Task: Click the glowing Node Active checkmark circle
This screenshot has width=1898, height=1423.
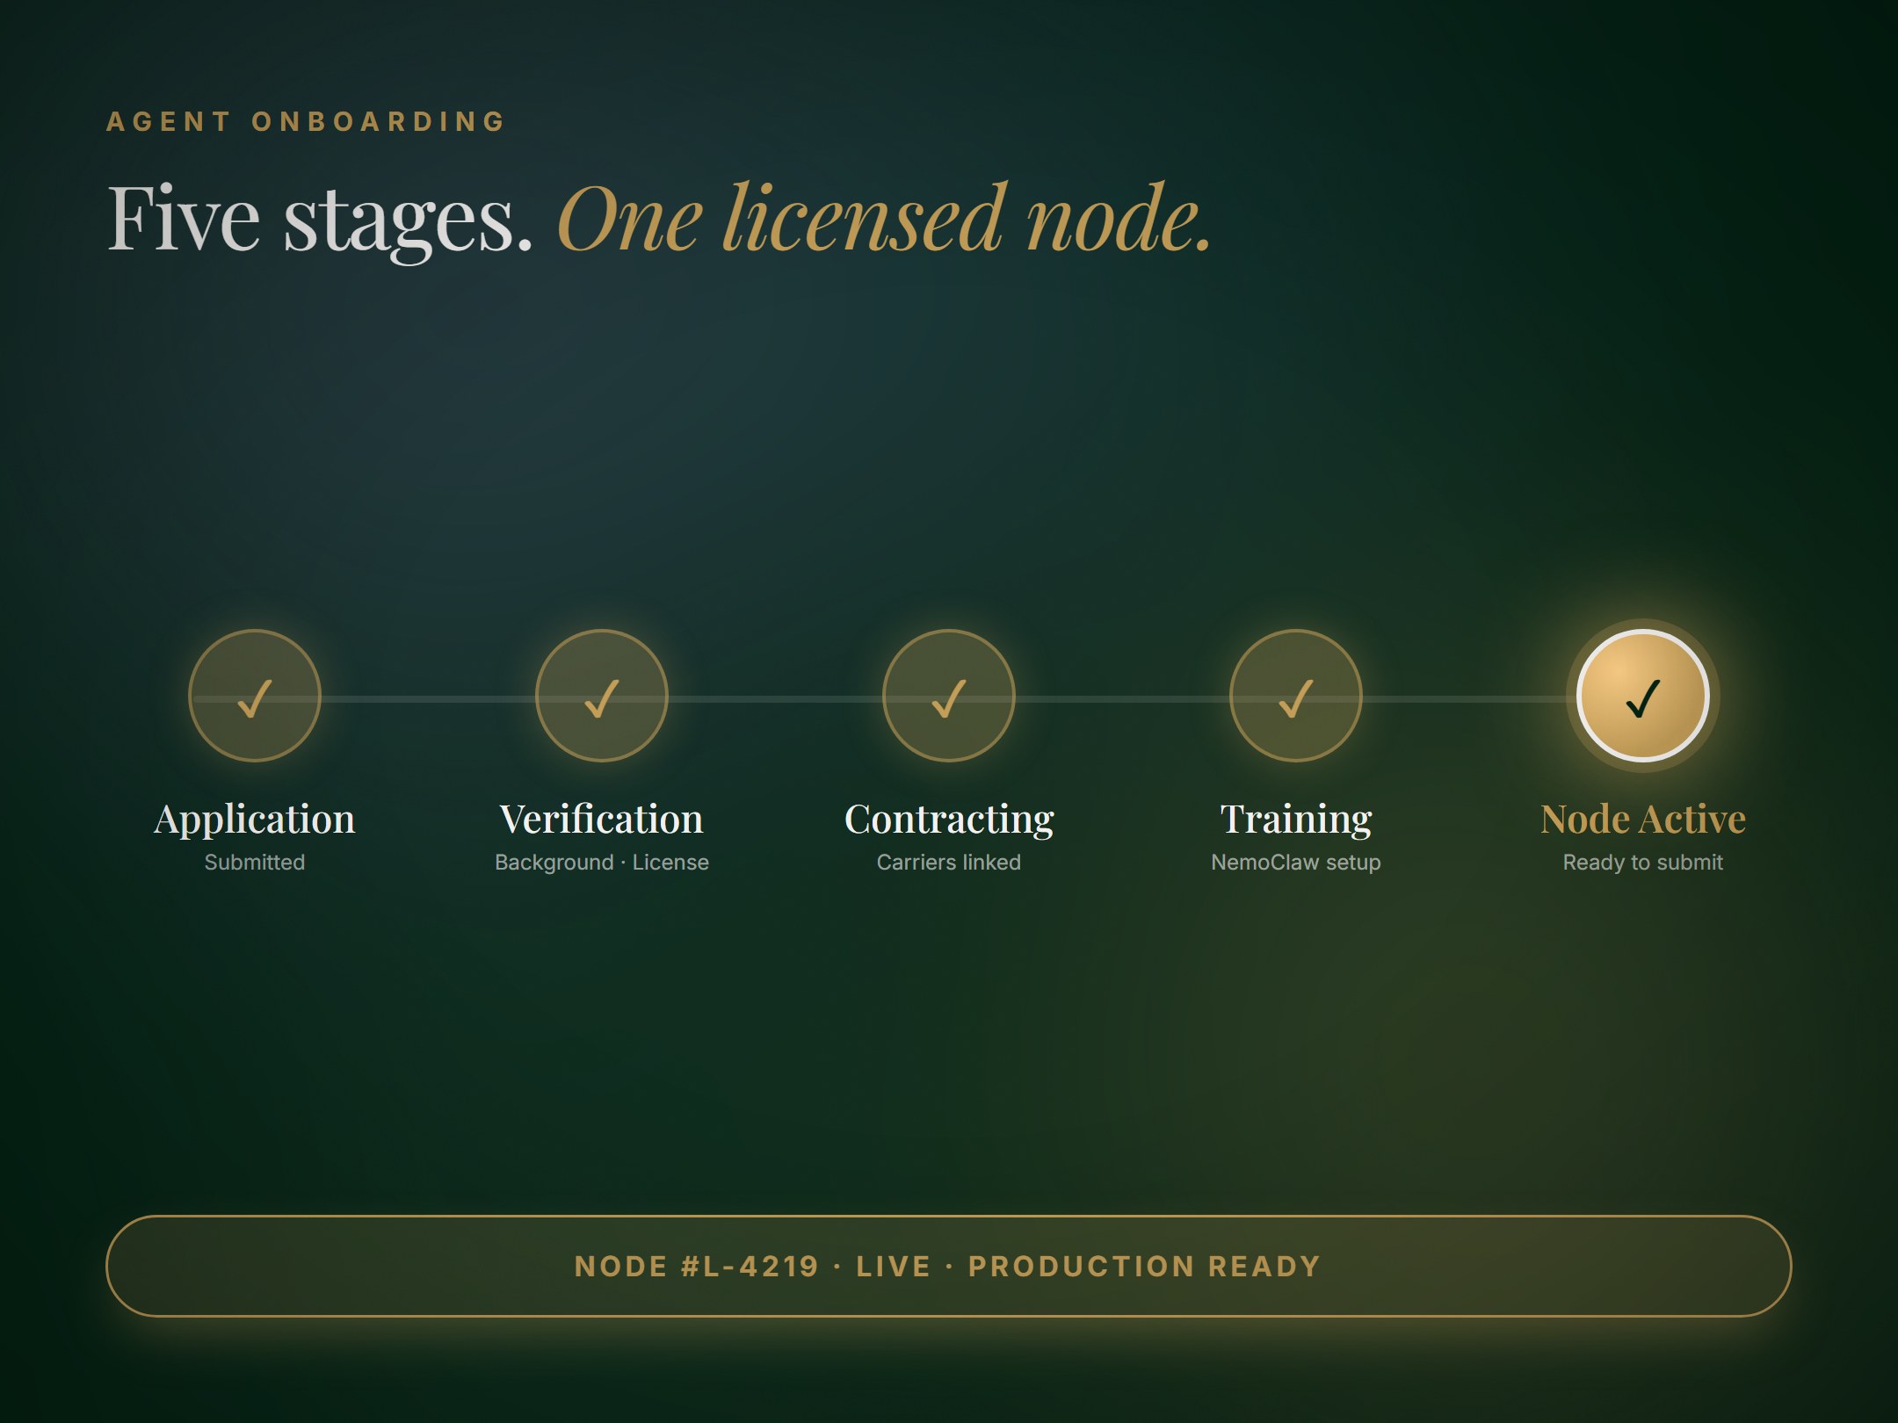Action: coord(1642,696)
